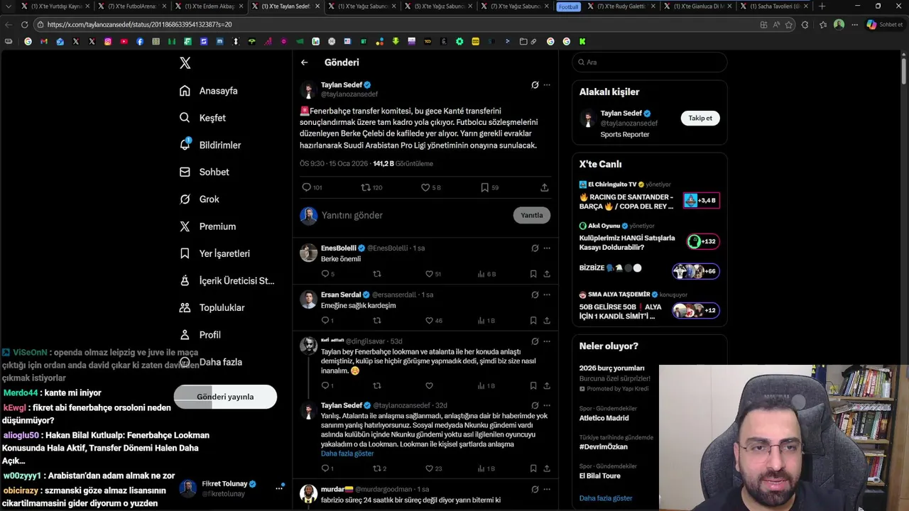This screenshot has width=909, height=511.
Task: Switch to the X'te Gianluca Di Marzio tab
Action: [x=697, y=6]
